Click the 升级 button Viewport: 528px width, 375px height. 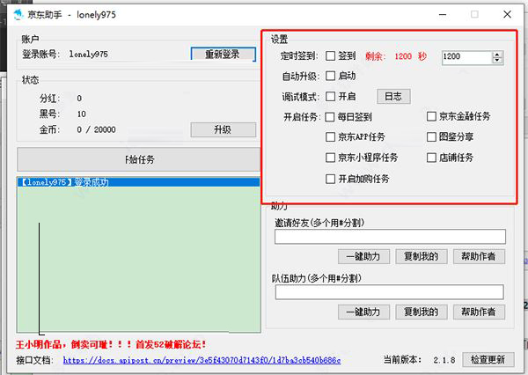click(x=223, y=129)
